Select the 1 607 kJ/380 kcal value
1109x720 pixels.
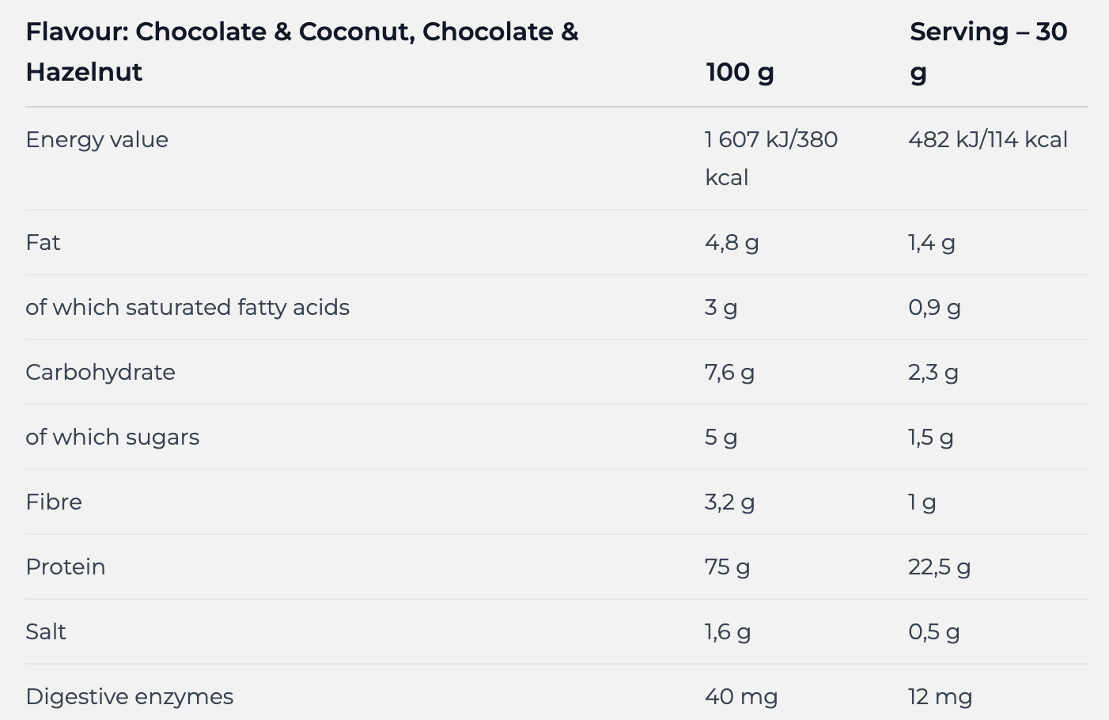[x=770, y=157]
